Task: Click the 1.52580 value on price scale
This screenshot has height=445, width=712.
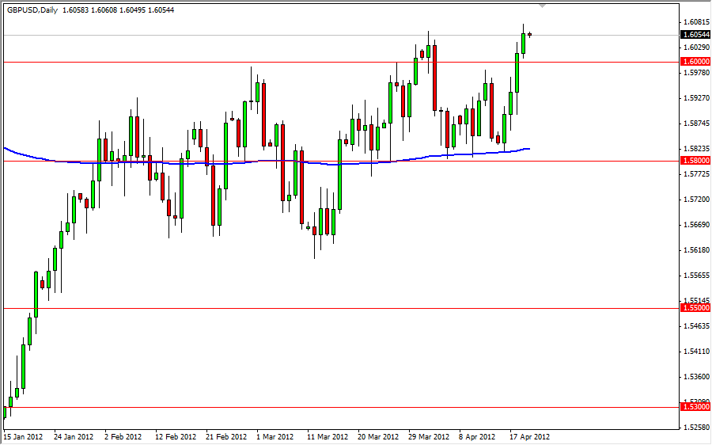Action: (695, 428)
